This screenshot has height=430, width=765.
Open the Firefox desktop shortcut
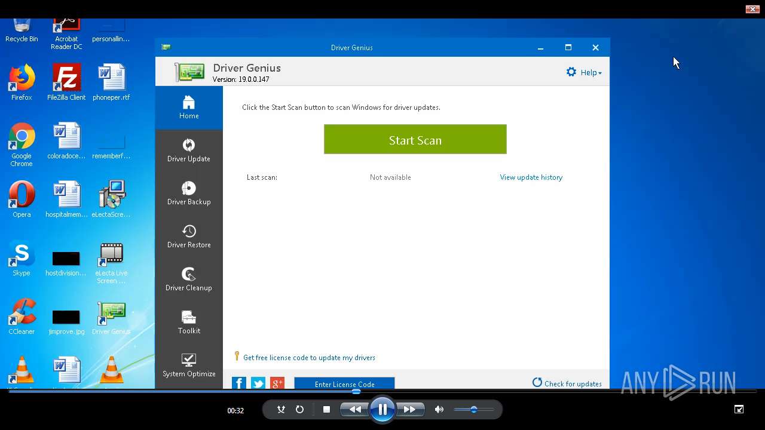[22, 82]
